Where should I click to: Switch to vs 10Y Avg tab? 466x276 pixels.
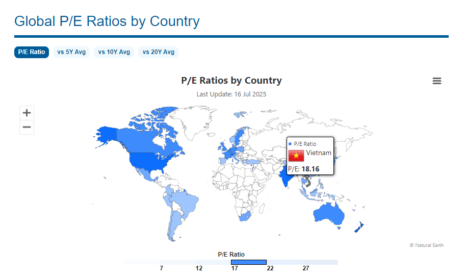click(114, 52)
